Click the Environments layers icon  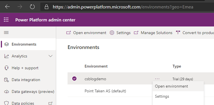(x=7, y=44)
